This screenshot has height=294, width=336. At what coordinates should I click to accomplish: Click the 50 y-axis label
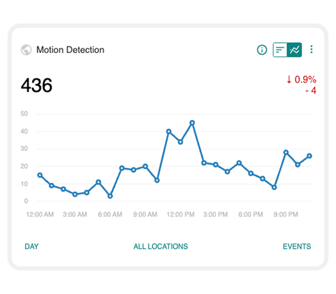point(24,113)
